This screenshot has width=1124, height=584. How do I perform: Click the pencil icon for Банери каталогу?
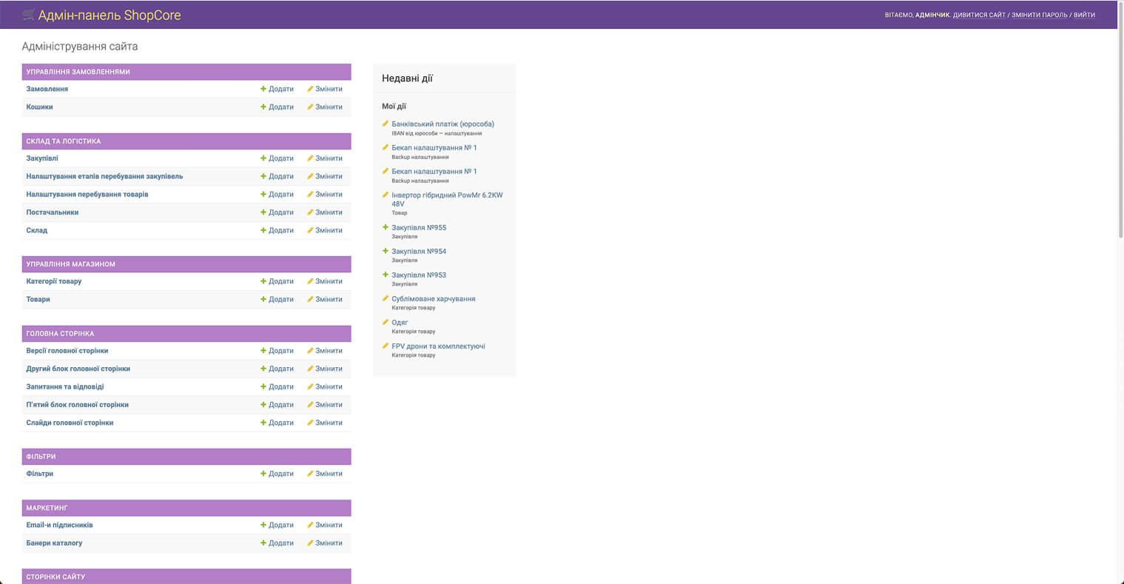(x=311, y=543)
